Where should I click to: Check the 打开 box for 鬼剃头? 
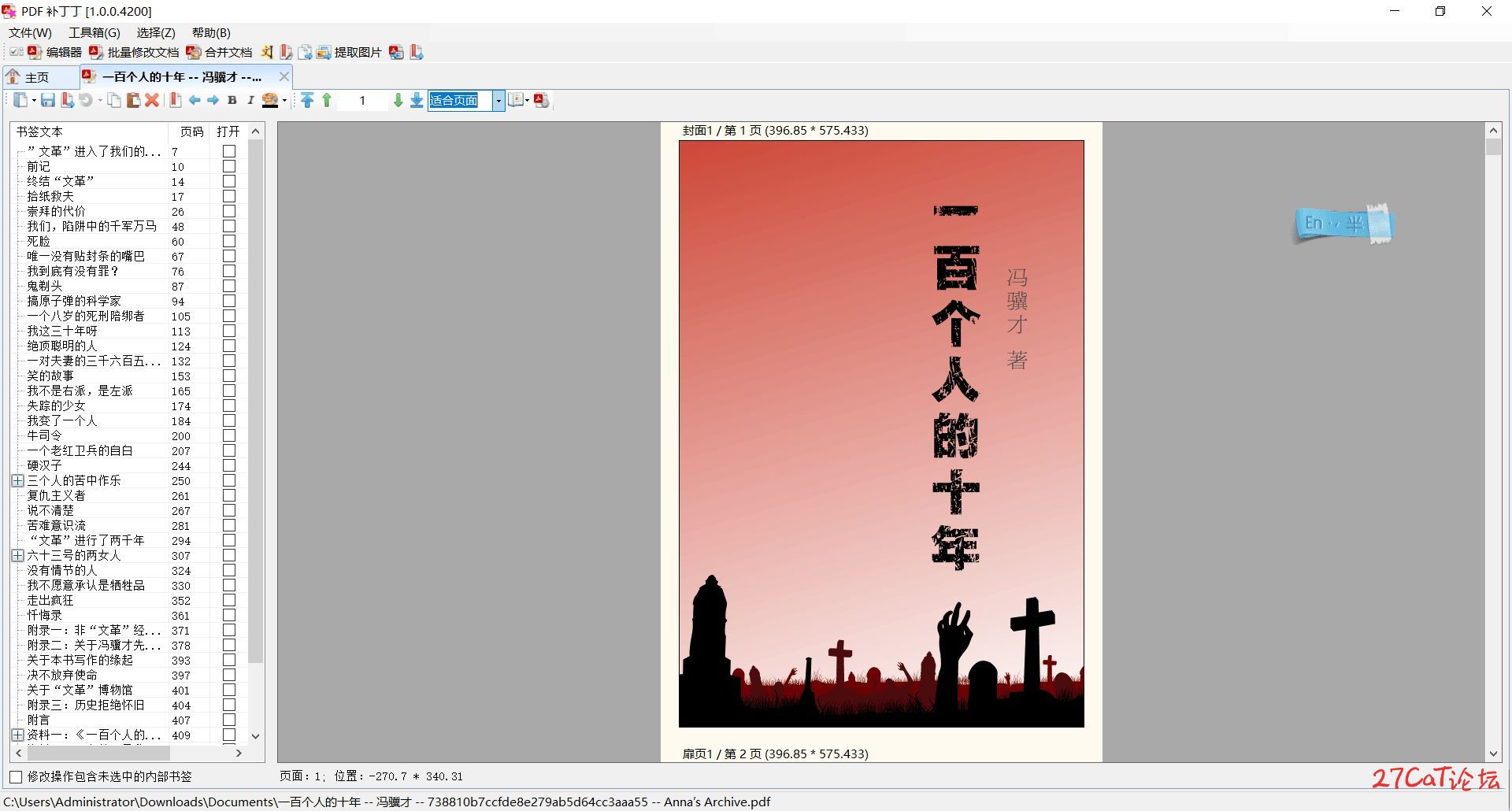click(229, 286)
